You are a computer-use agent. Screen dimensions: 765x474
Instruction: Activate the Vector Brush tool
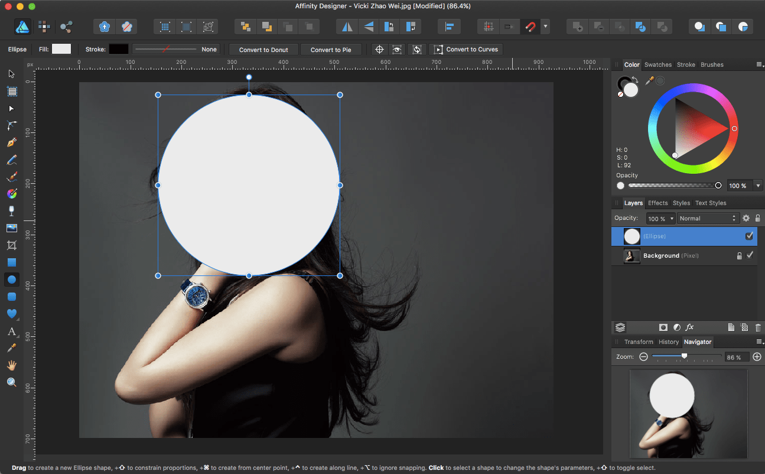click(x=12, y=176)
